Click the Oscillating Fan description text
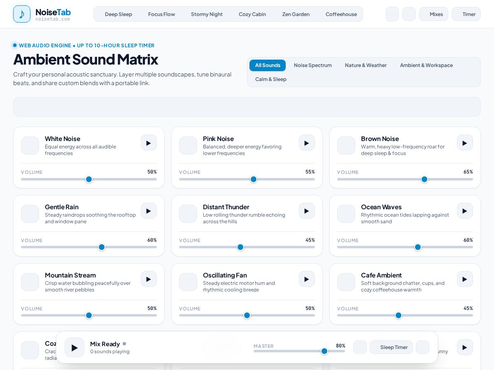 point(239,287)
